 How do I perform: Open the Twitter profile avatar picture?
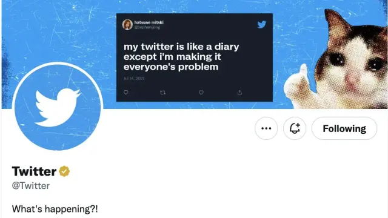(x=58, y=107)
